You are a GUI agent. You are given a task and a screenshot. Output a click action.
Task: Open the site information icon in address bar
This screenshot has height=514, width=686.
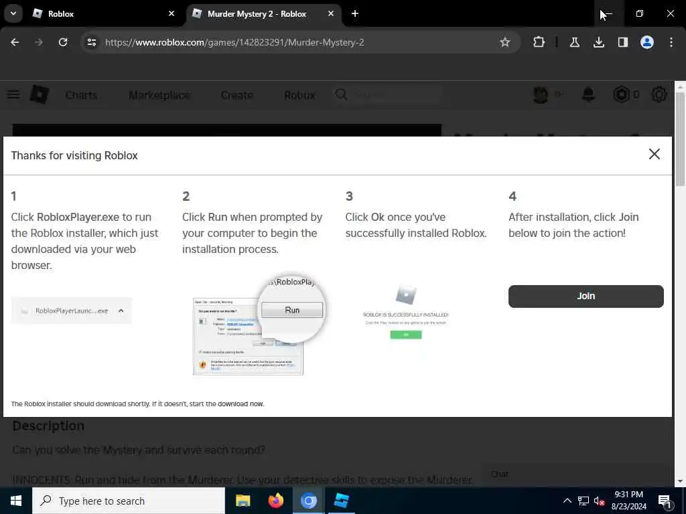click(x=91, y=42)
